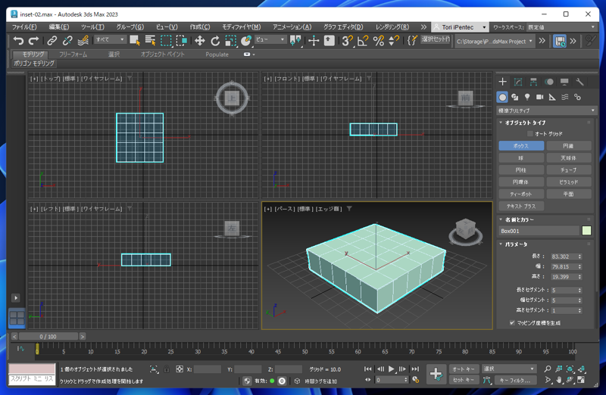Select the Helpers category icon
606x395 pixels.
[x=552, y=98]
